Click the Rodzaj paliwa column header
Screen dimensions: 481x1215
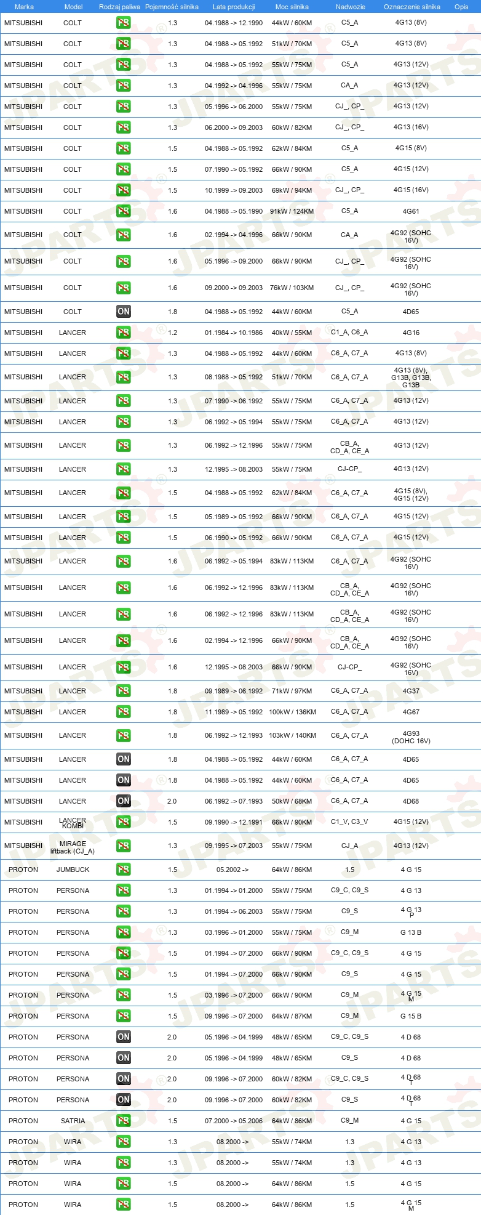click(x=119, y=7)
